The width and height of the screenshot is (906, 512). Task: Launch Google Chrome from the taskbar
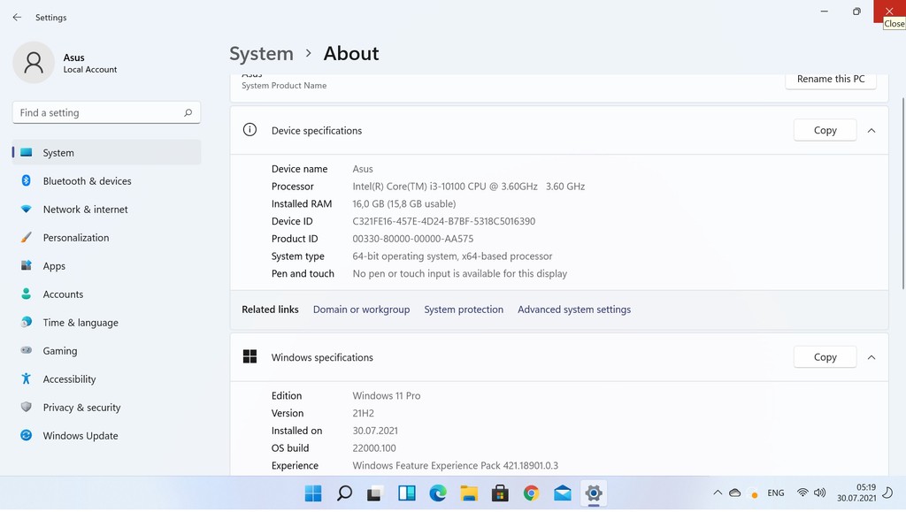tap(532, 493)
